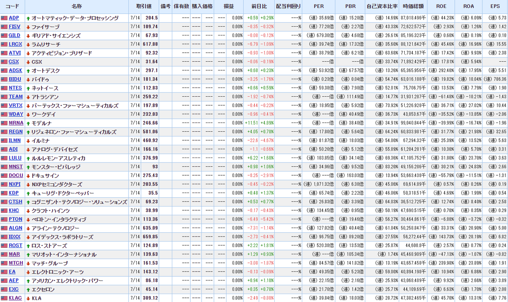The width and height of the screenshot is (508, 302).
Task: Click the US flag icon beside VRTX
Action: (4, 106)
